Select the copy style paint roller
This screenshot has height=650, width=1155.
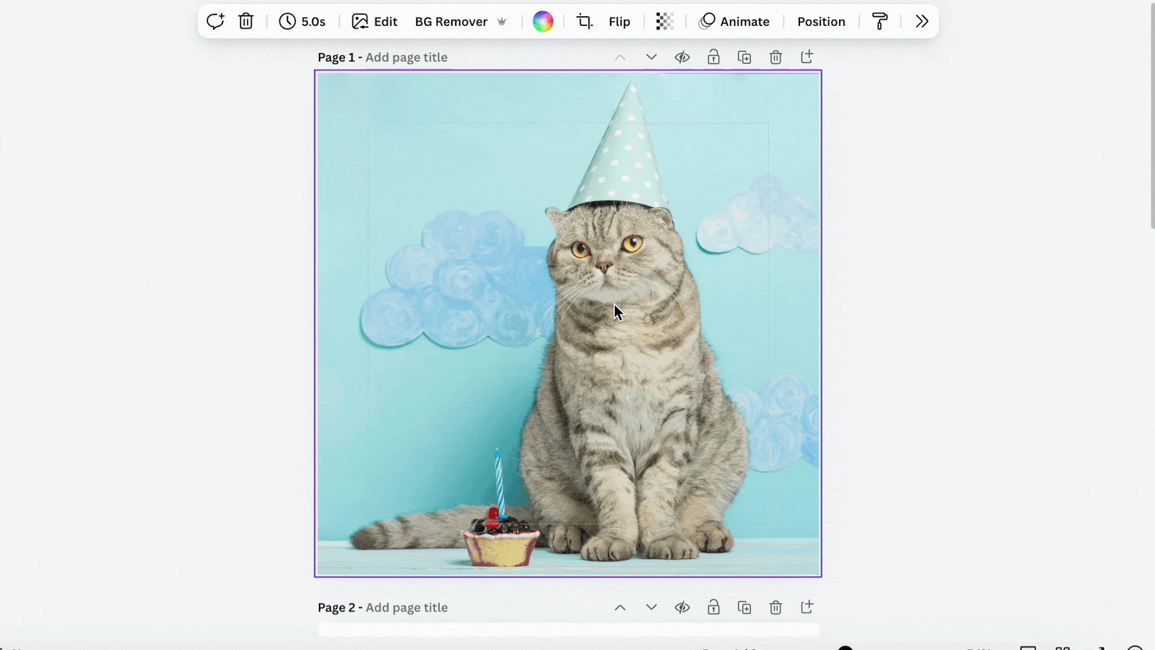click(x=879, y=21)
